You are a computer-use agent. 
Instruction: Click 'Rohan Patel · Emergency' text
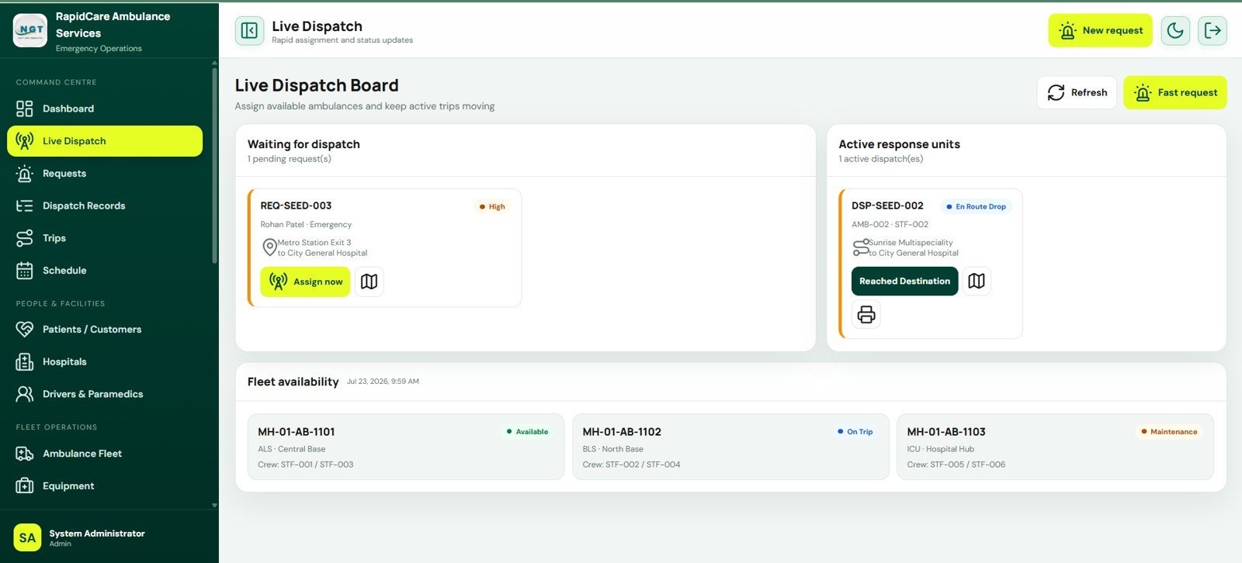pos(306,224)
